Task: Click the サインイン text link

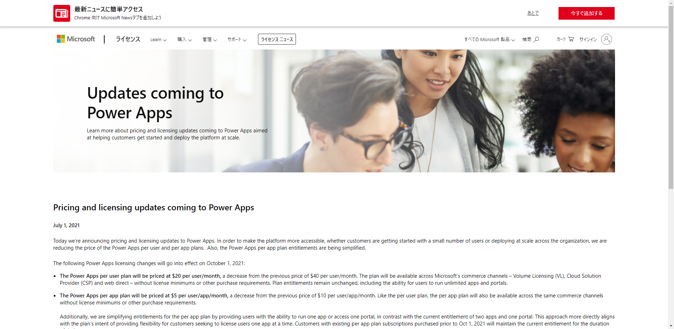Action: (x=588, y=40)
